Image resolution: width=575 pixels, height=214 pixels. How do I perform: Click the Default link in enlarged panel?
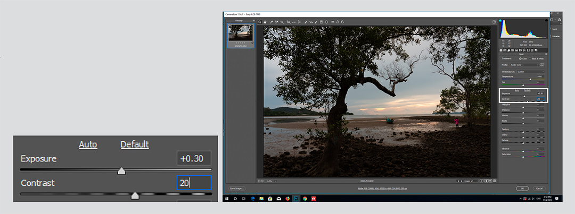[134, 144]
